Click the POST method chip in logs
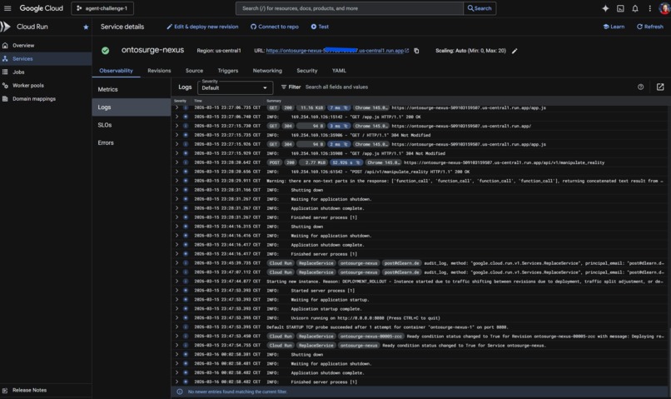Screen dimensions: 671x399 coord(274,162)
